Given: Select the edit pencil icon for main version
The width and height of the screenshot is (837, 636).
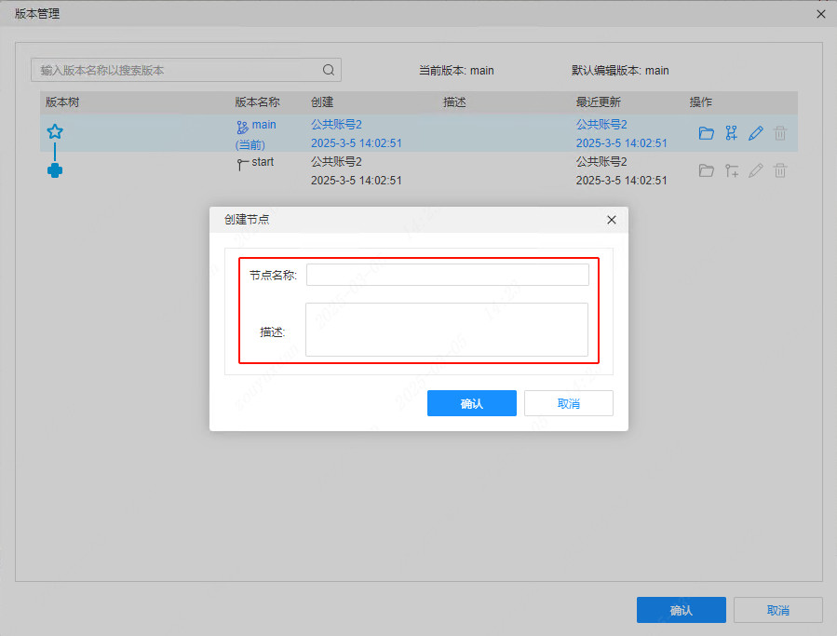Looking at the screenshot, I should [x=755, y=132].
